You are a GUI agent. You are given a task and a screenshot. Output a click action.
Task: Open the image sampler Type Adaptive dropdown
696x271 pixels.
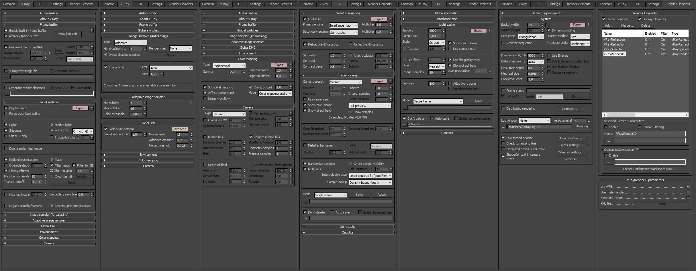(x=131, y=43)
